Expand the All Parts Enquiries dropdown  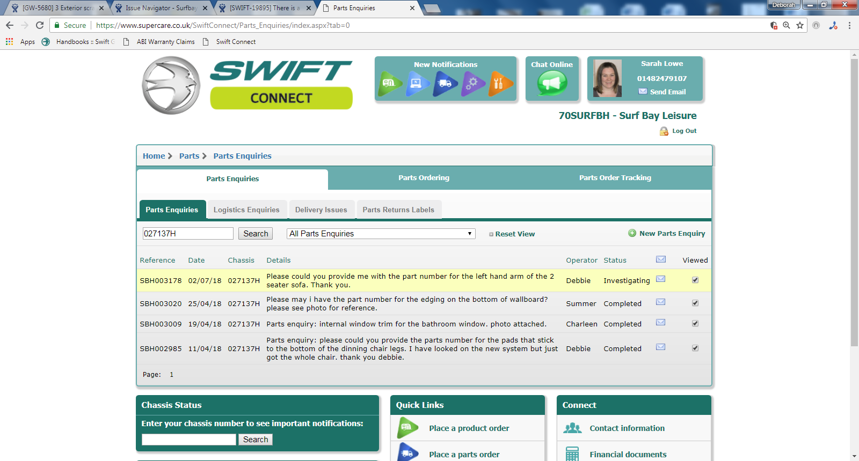coord(381,234)
